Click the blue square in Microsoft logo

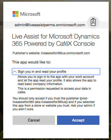pos(14,15)
